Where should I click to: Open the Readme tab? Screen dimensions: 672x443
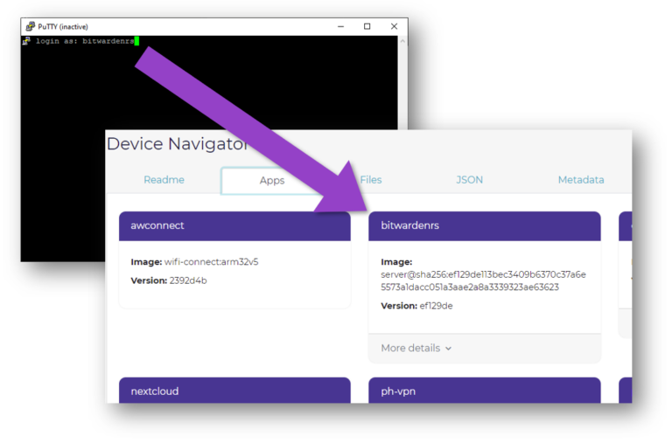click(x=164, y=180)
